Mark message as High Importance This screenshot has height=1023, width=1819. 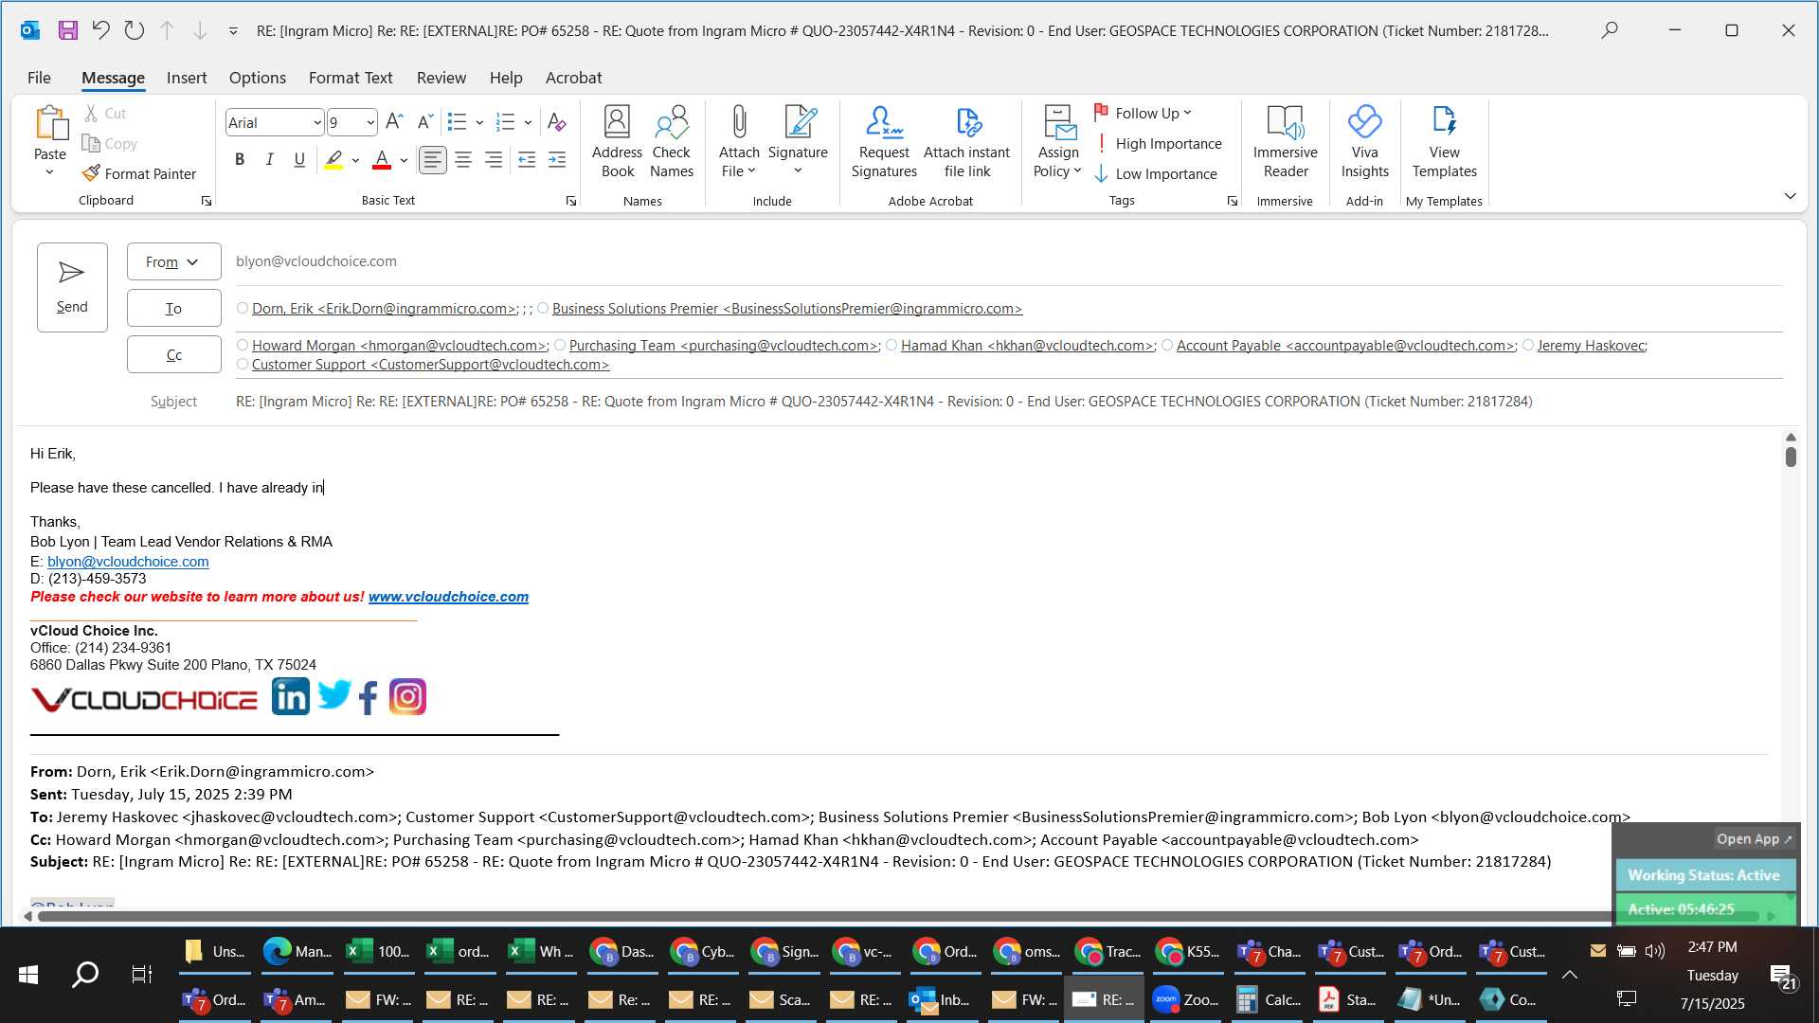(x=1157, y=144)
